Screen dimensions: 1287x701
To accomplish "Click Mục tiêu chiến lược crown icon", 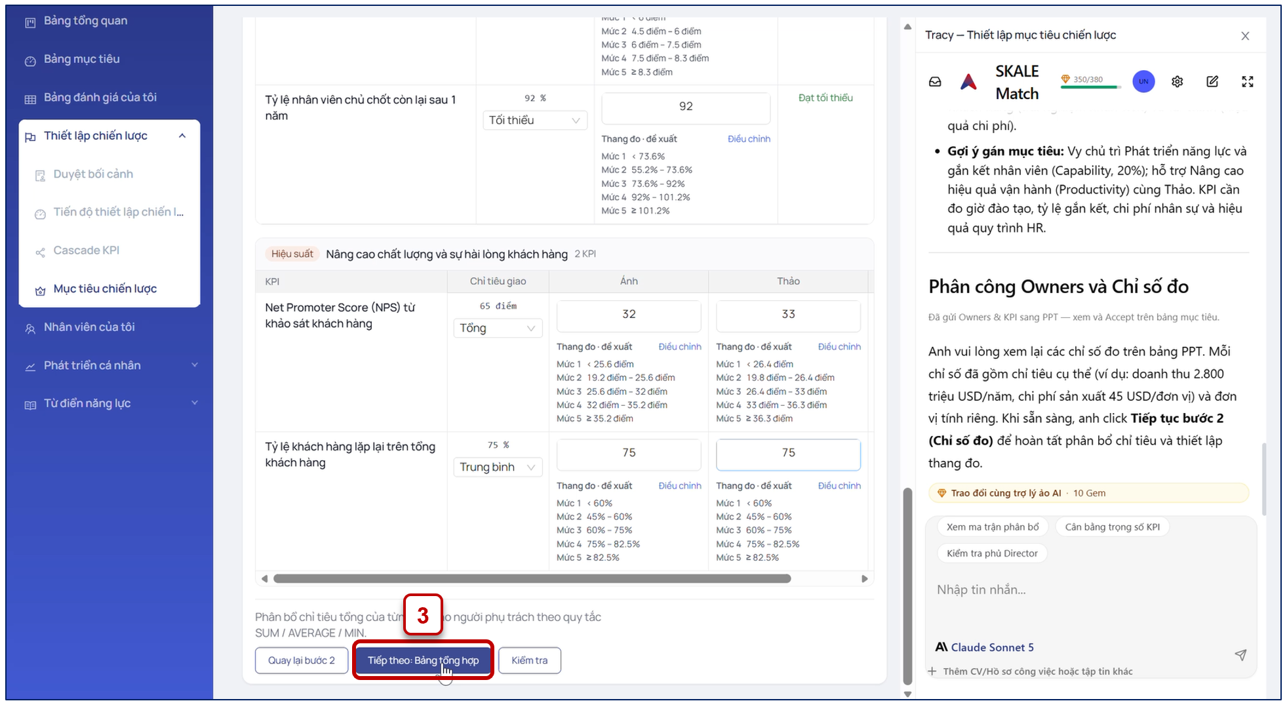I will click(x=40, y=291).
